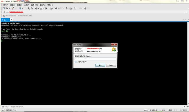This screenshot has width=189, height=112.
Task: Click the padlock Lock Screen icon
Action: coord(66,9)
